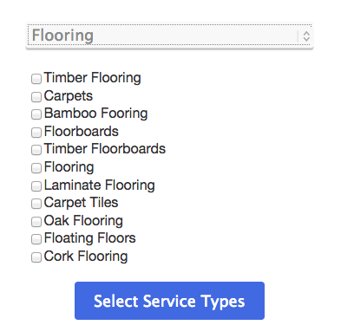Select Oak Flooring checkbox
The width and height of the screenshot is (354, 325).
(x=36, y=222)
